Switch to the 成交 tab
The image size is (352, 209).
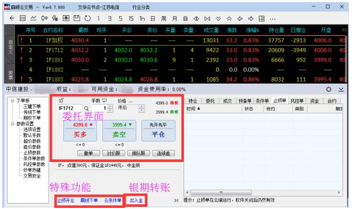227,101
